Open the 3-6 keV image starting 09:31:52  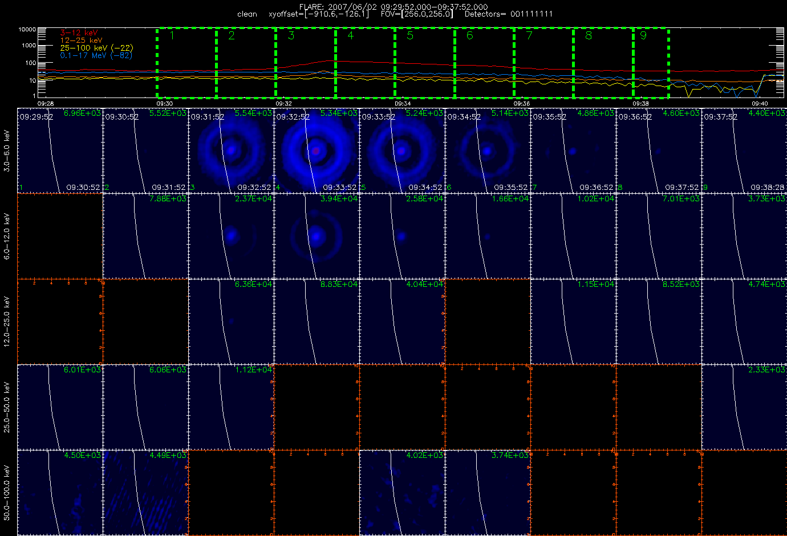[x=231, y=150]
